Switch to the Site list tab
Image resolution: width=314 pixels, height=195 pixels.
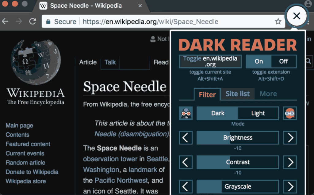pyautogui.click(x=238, y=94)
